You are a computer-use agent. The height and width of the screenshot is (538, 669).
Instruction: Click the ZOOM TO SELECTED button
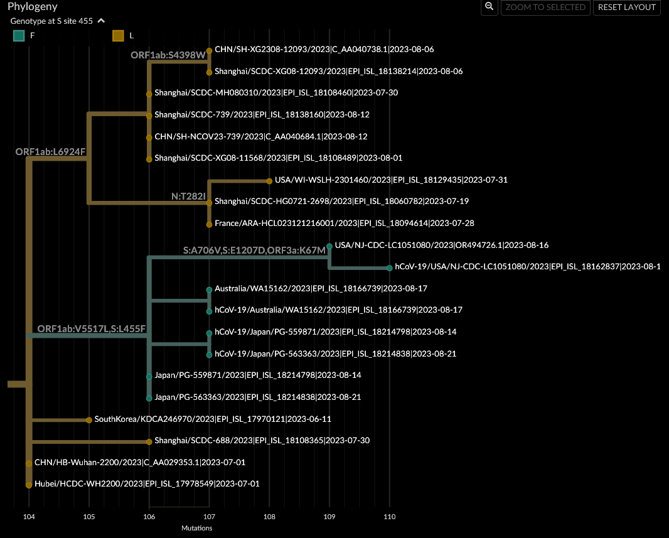point(545,8)
